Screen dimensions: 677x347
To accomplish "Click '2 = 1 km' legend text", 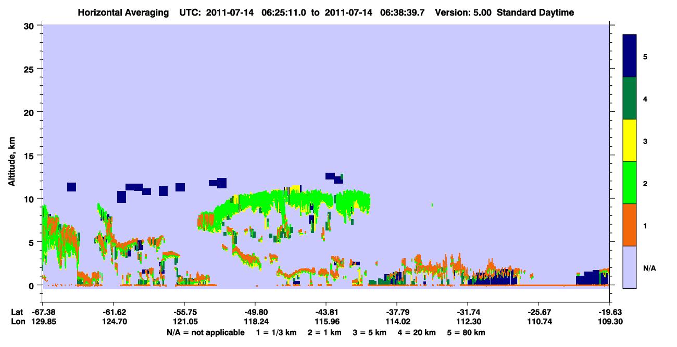I will [x=324, y=332].
